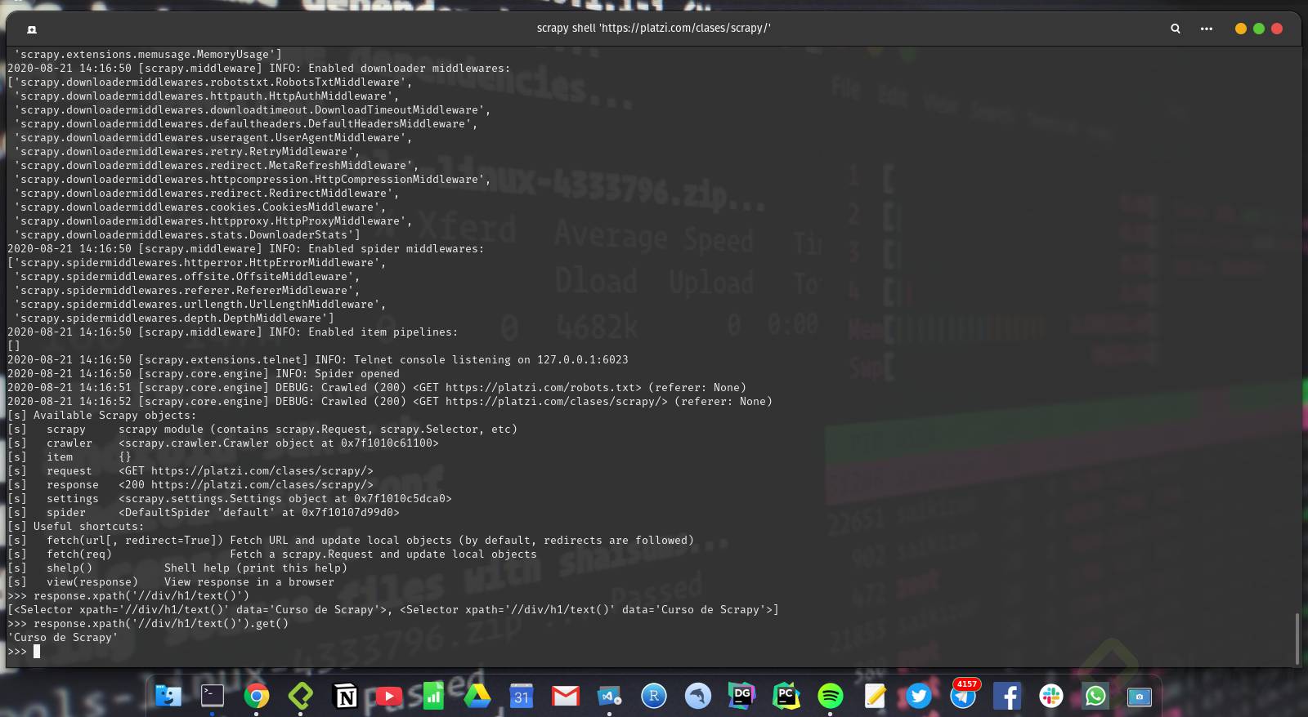The width and height of the screenshot is (1308, 717).
Task: Open the dolphin database app in dock
Action: (698, 696)
